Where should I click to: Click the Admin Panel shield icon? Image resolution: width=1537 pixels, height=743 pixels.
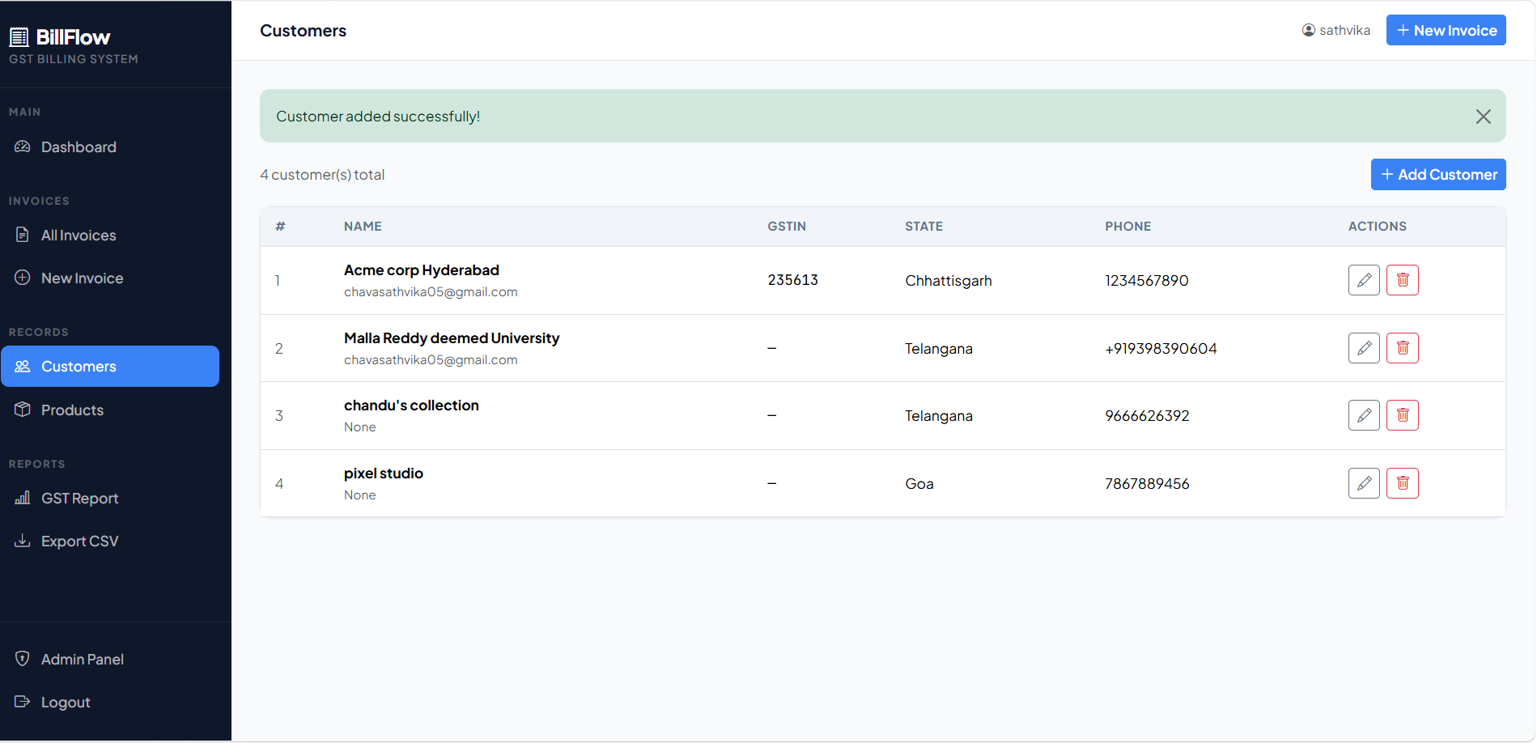point(23,659)
